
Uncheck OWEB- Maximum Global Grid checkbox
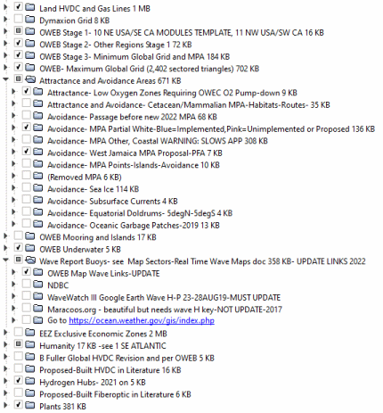[19, 67]
